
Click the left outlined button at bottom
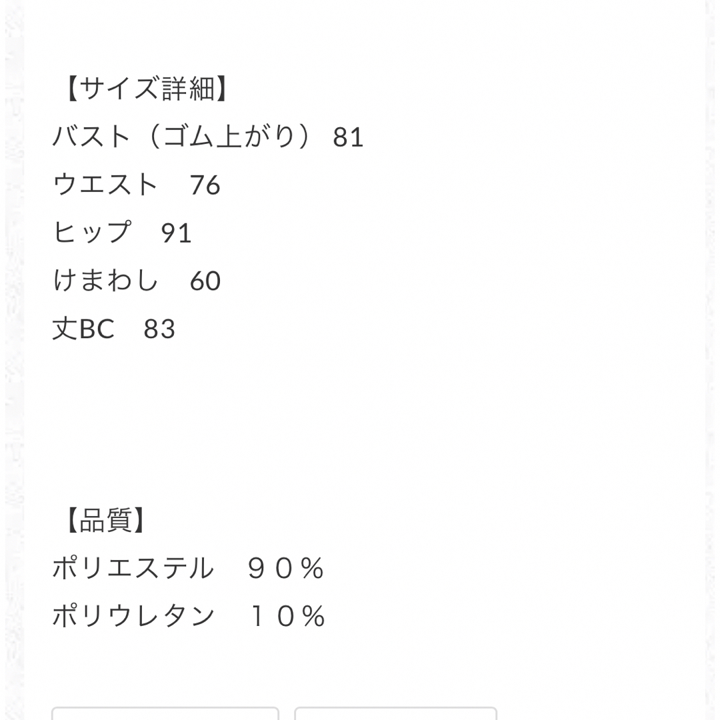pyautogui.click(x=165, y=713)
